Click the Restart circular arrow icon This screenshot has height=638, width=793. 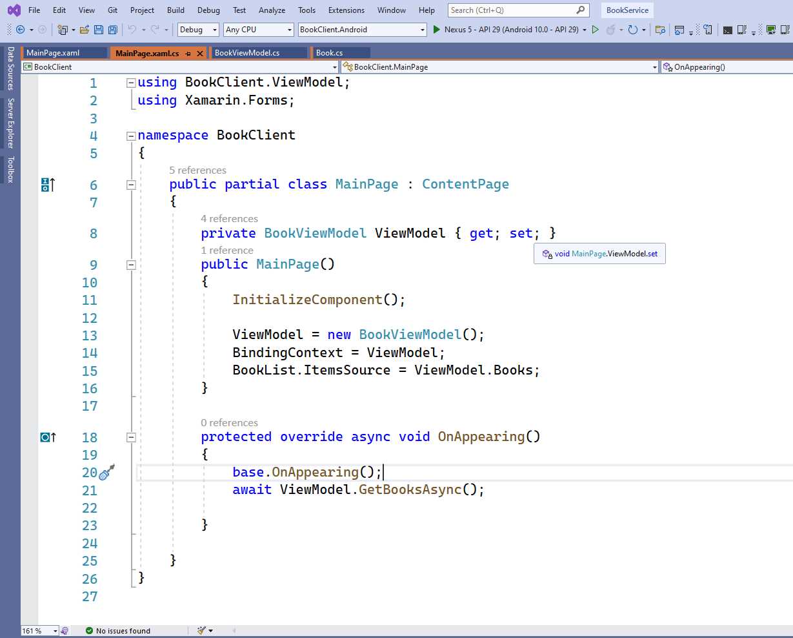pyautogui.click(x=633, y=30)
